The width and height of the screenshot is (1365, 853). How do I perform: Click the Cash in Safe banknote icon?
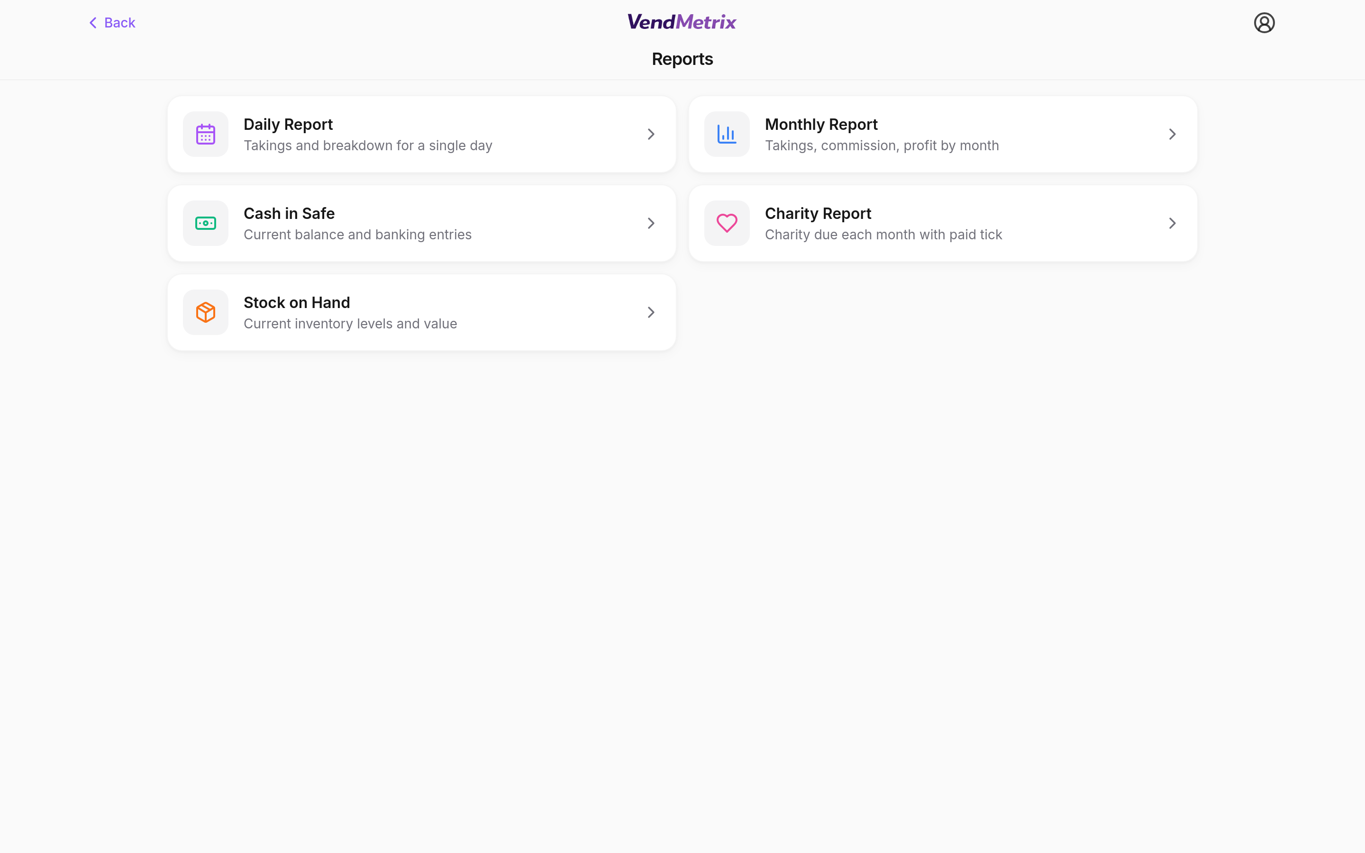pos(205,223)
